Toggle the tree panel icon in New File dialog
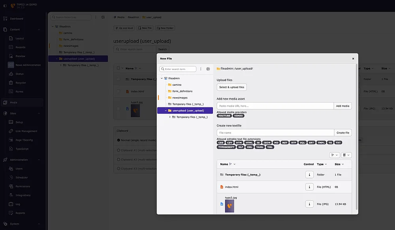The height and width of the screenshot is (230, 395). (x=208, y=69)
